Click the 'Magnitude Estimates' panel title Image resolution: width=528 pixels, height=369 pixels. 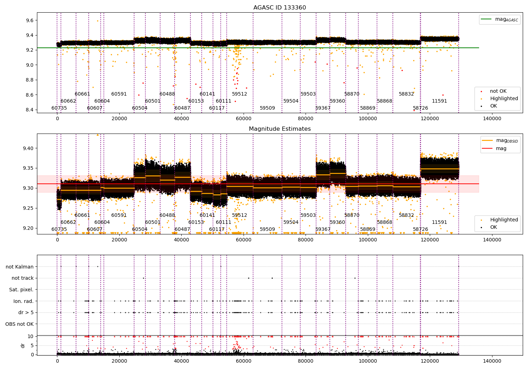click(x=280, y=129)
